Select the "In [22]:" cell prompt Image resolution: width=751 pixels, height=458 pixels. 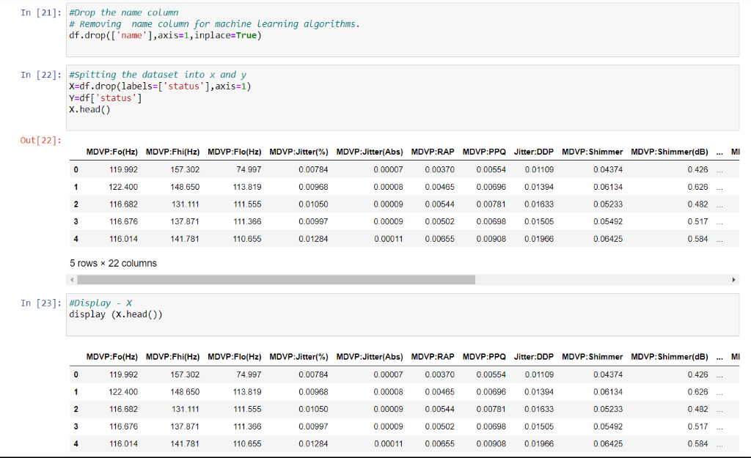point(41,75)
